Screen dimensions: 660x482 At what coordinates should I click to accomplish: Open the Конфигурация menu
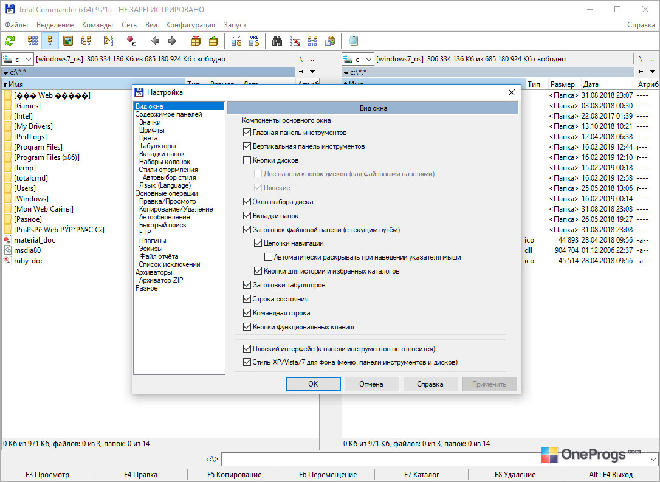point(190,25)
